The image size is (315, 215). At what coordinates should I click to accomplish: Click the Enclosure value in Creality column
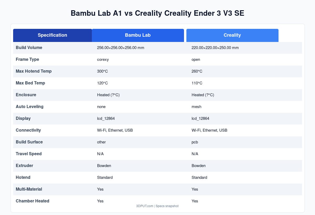pos(203,95)
